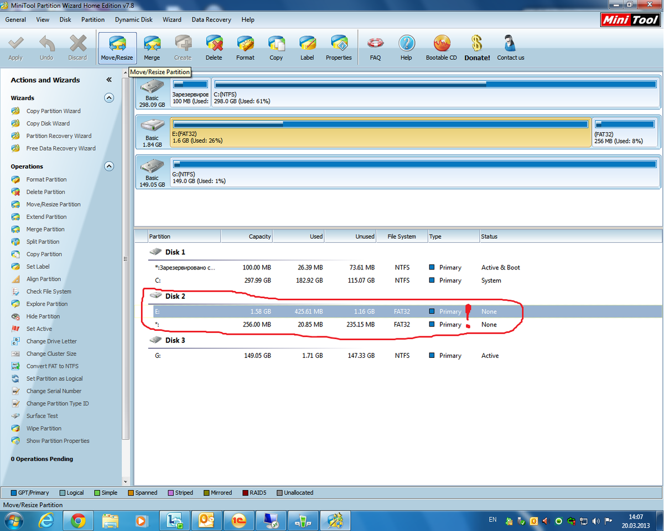Click the Status column header
Viewport: 664px width, 531px height.
point(570,237)
